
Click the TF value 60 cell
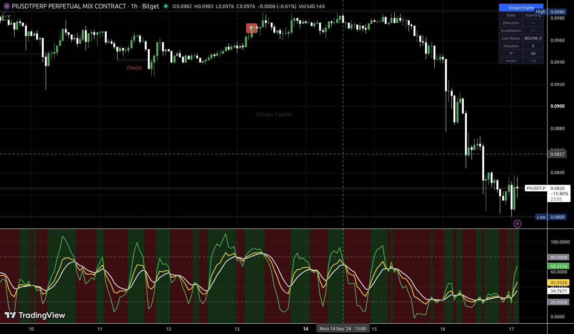click(533, 54)
